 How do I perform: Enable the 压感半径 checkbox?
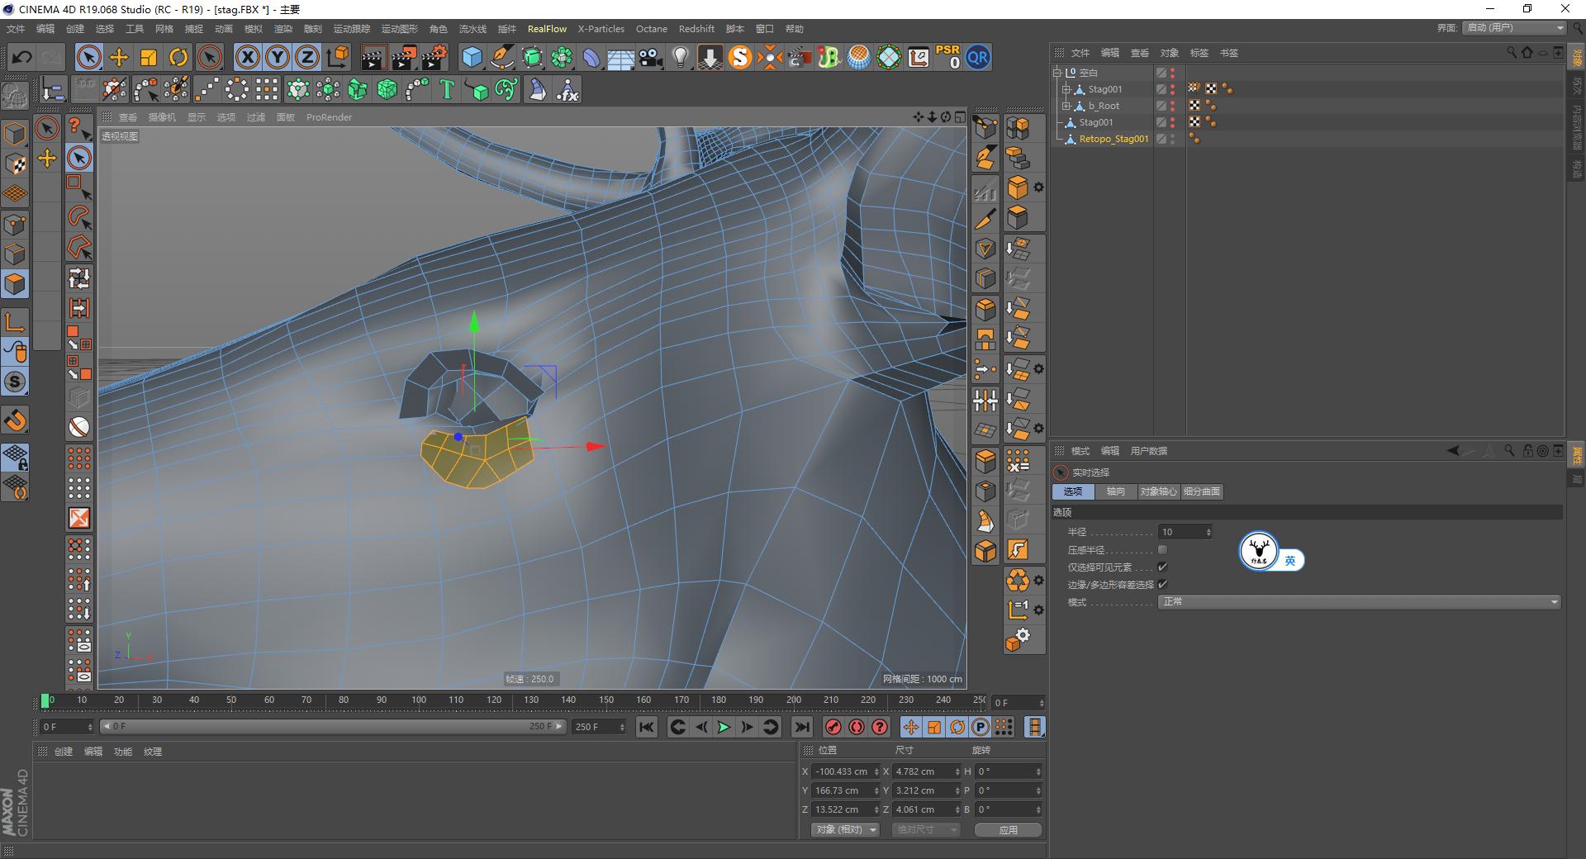1162,548
